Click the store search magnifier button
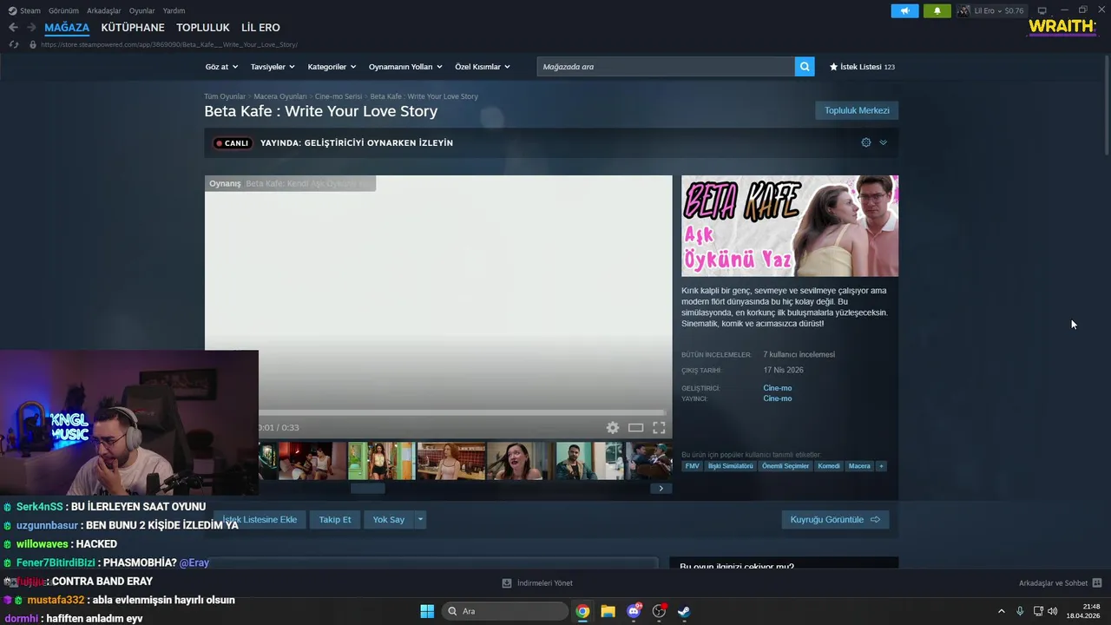This screenshot has height=625, width=1111. pos(805,67)
